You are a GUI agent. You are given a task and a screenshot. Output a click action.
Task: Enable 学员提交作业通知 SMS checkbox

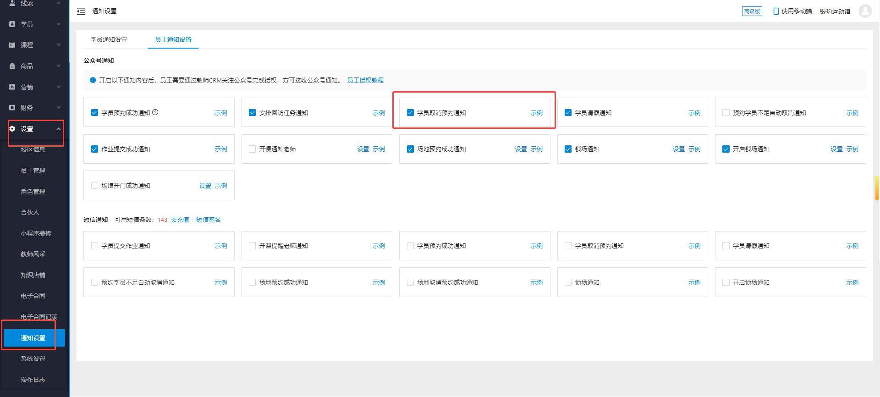[94, 246]
